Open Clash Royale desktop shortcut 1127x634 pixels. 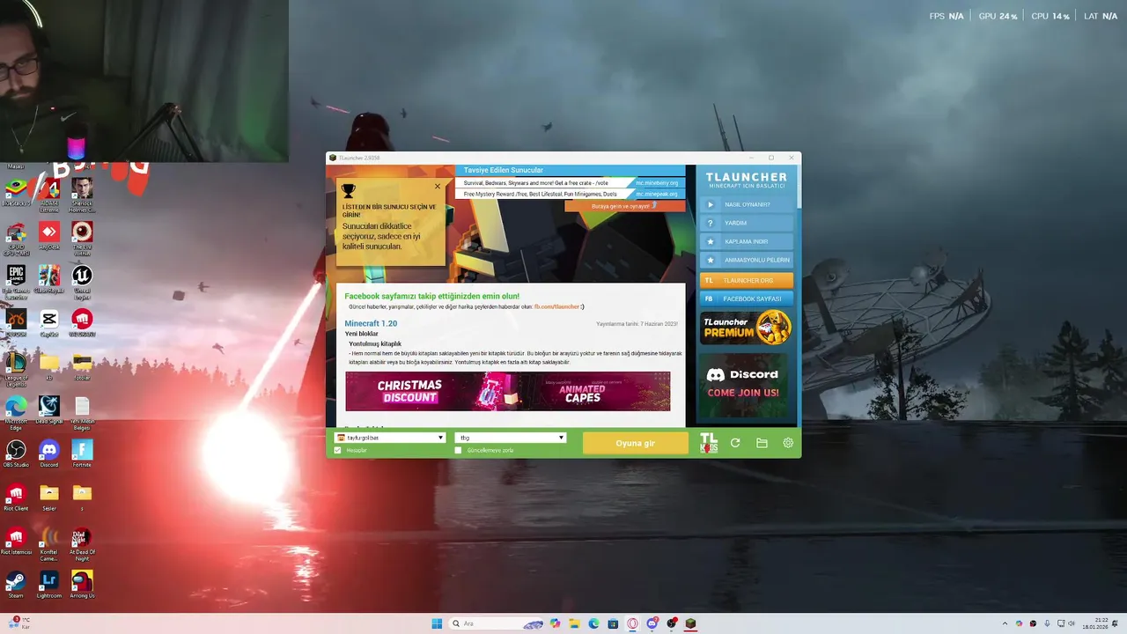click(49, 280)
